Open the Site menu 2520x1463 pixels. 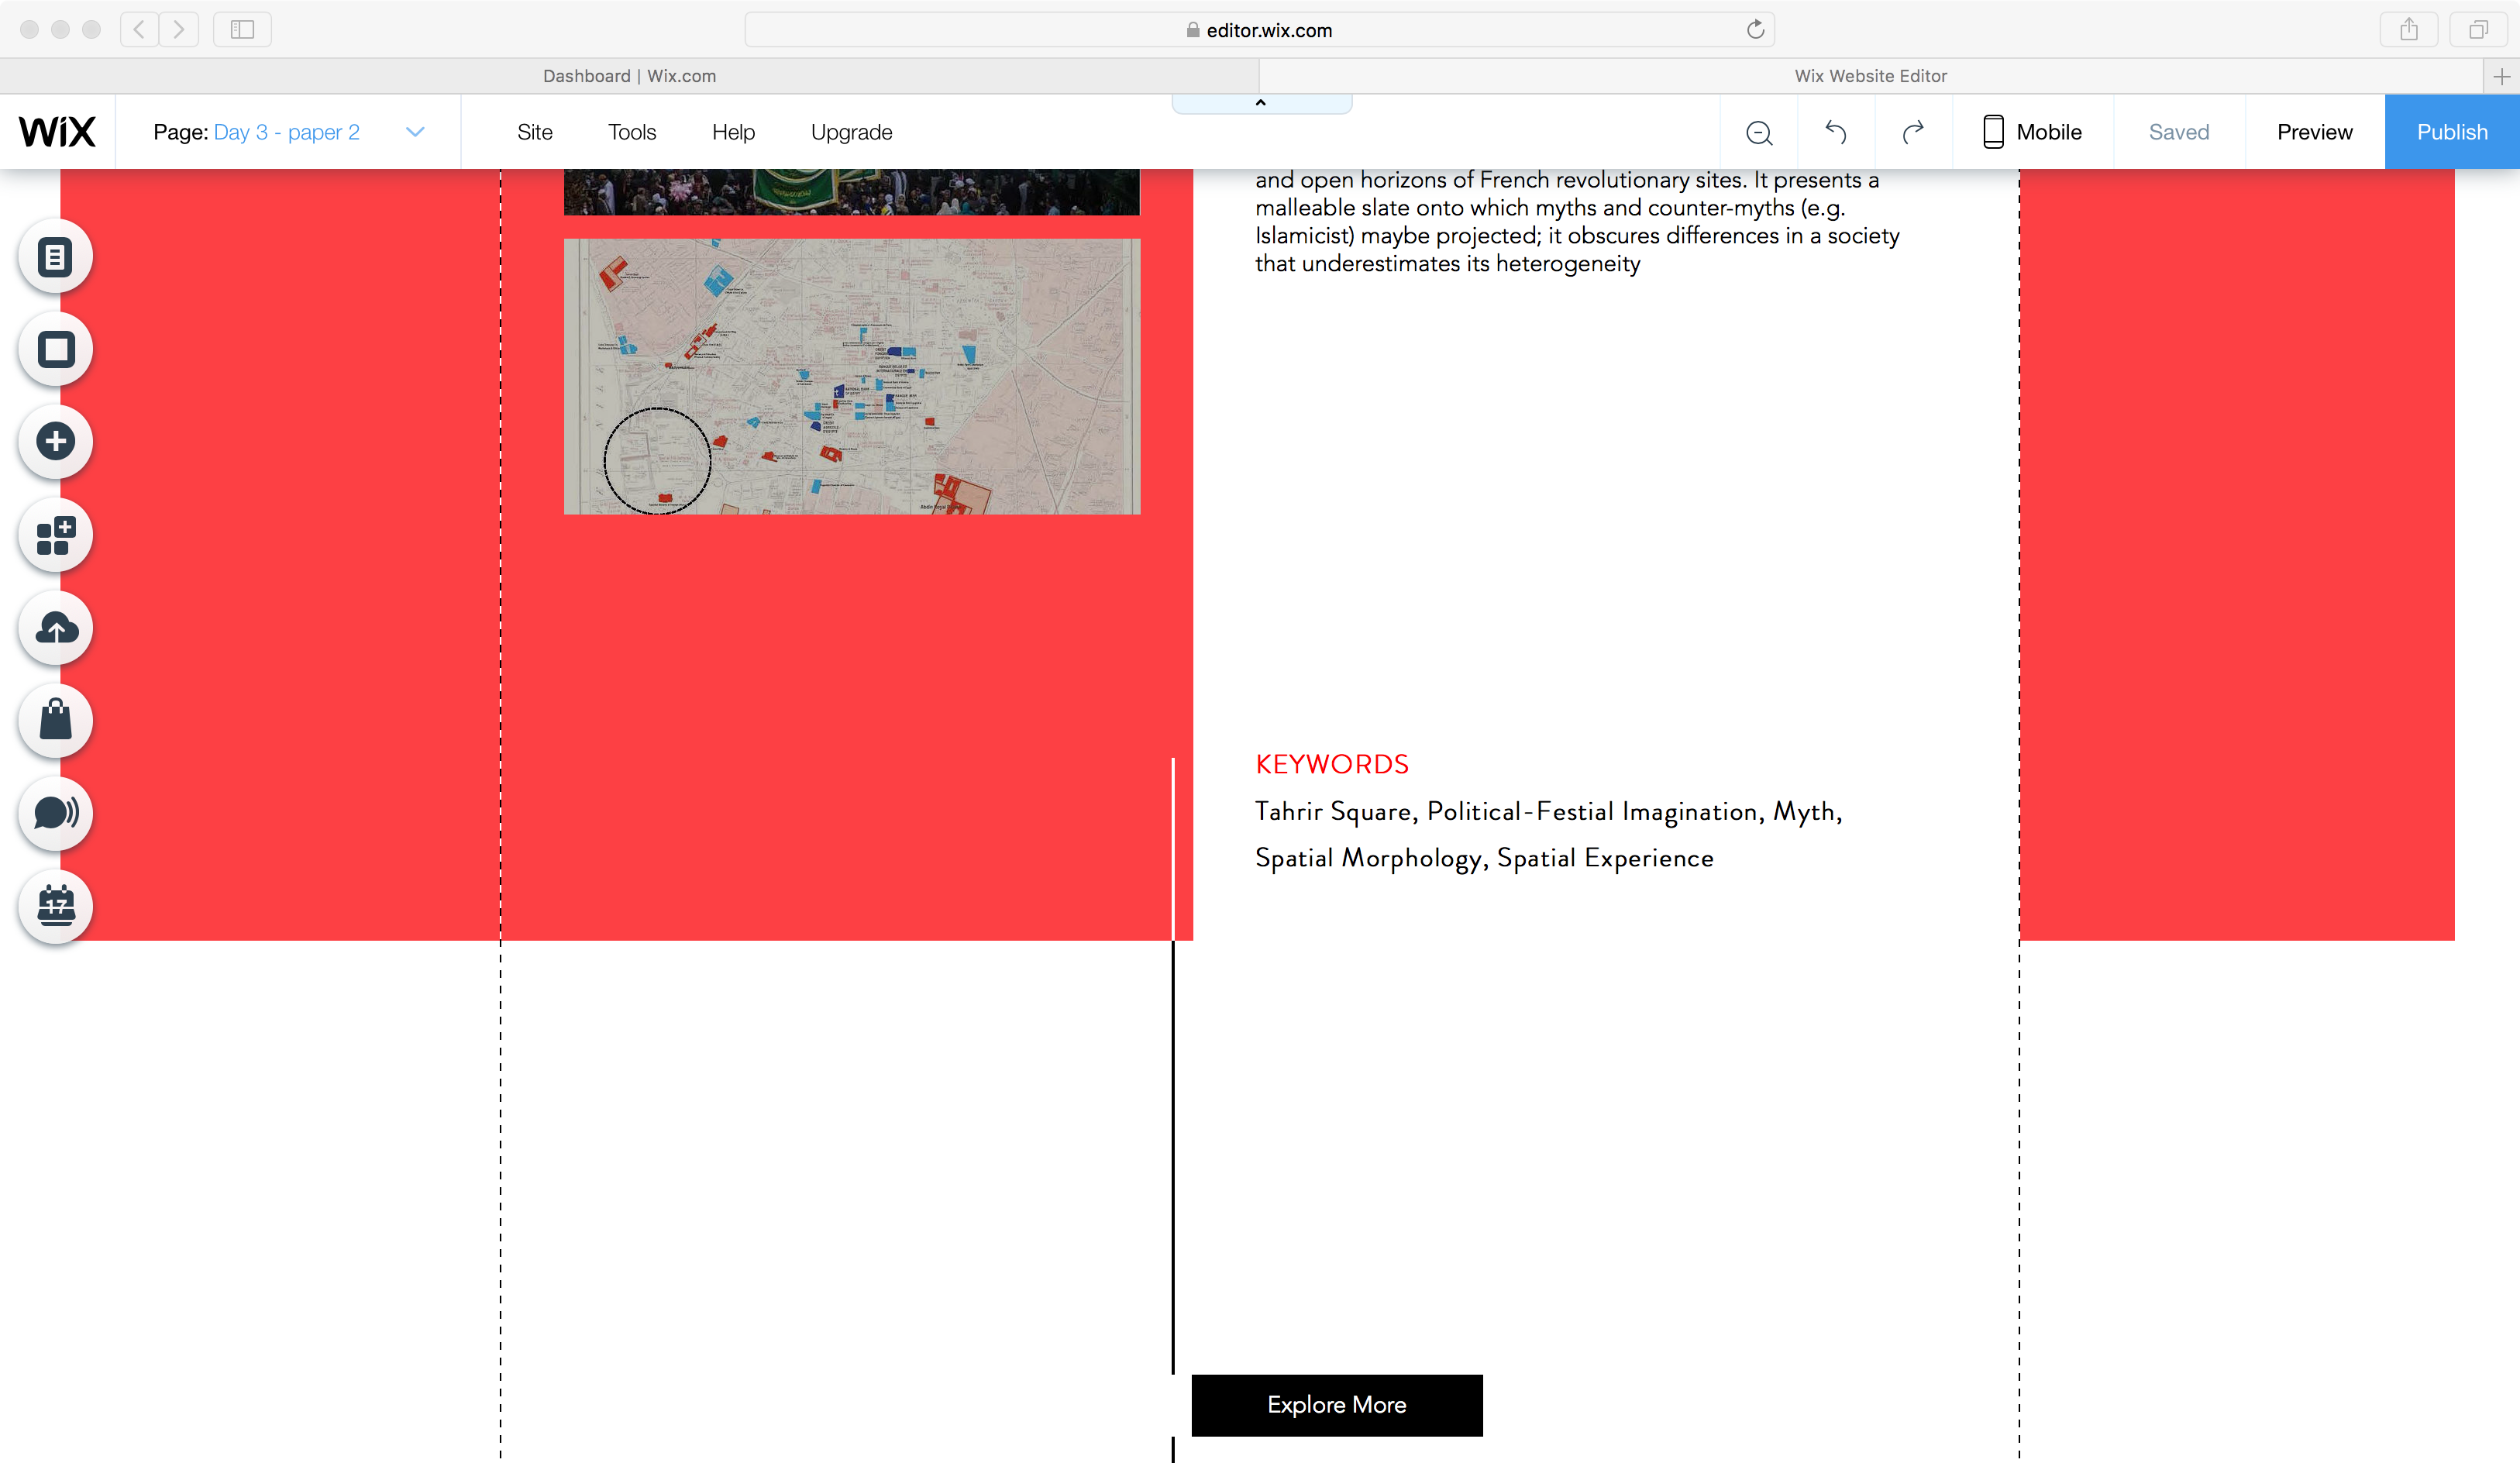[x=534, y=132]
